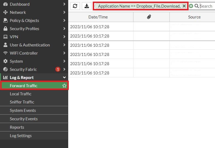This screenshot has height=148, width=215.
Task: Open Policy & Objects menu
Action: tap(34, 20)
